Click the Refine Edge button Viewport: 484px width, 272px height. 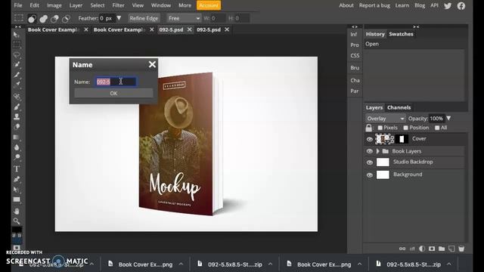(144, 18)
